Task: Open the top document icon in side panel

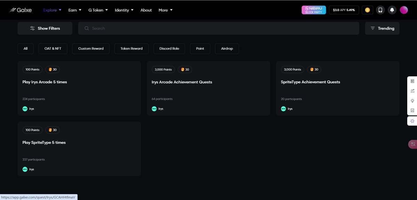Action: (x=412, y=81)
